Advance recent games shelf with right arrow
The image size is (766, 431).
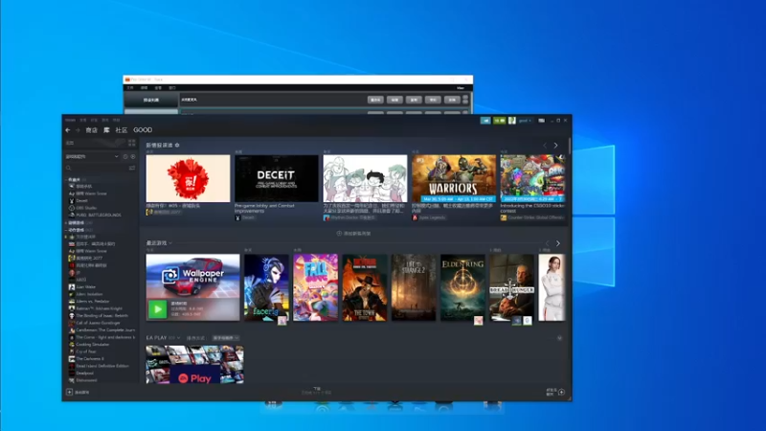[558, 243]
